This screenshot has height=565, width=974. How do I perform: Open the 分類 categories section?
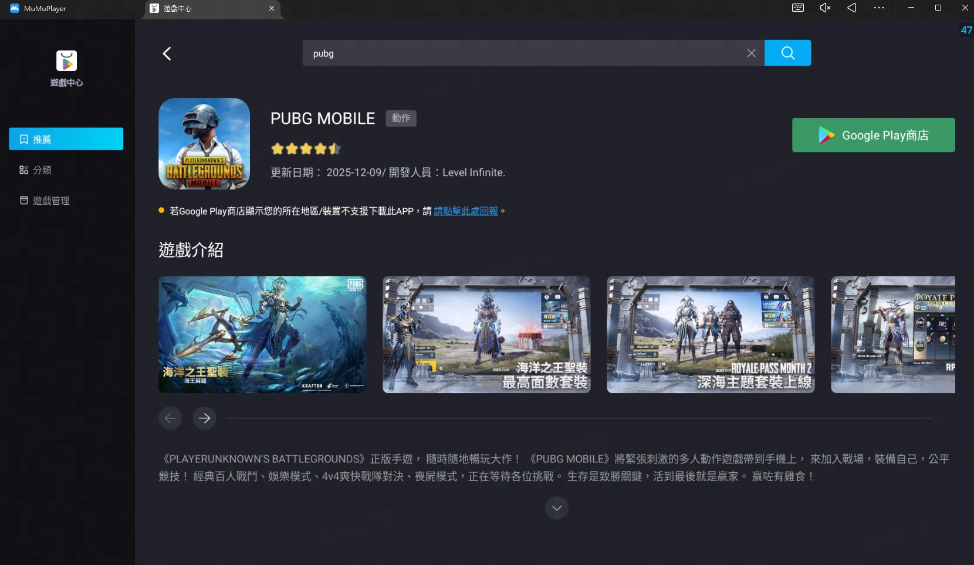point(66,170)
